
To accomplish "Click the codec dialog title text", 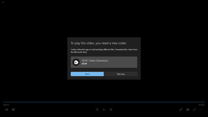I will tap(98, 43).
